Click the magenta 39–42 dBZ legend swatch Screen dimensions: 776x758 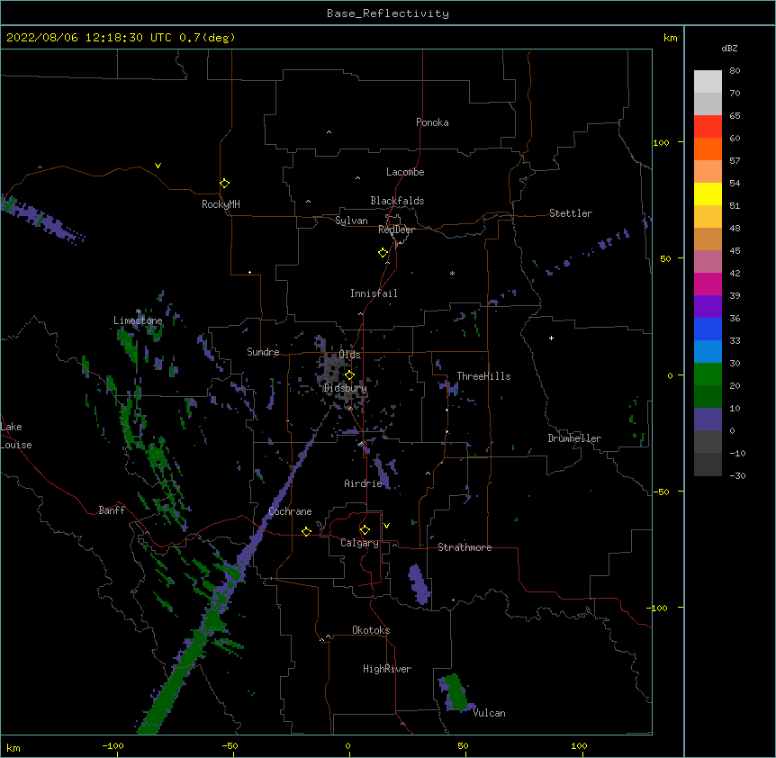click(708, 284)
